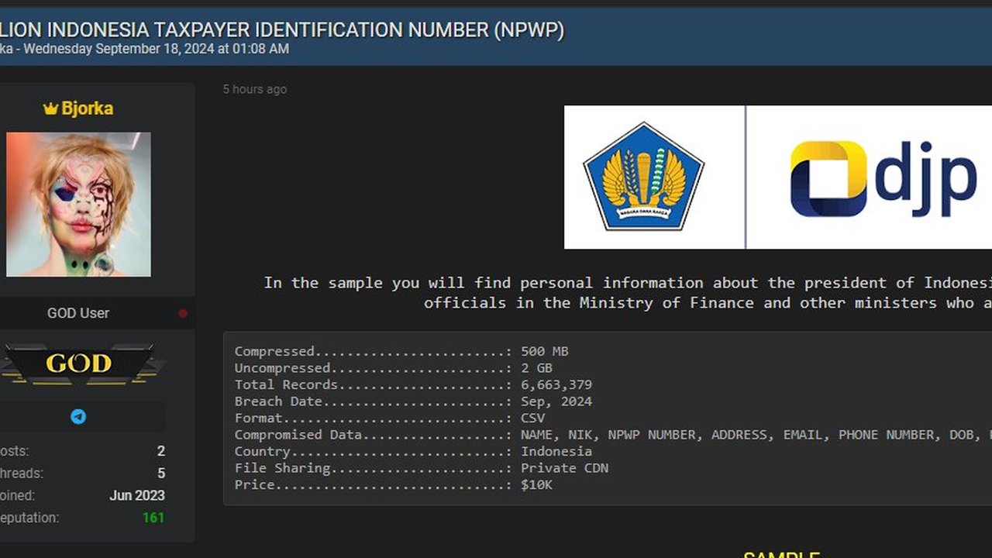
Task: Open Bjorka's avatar picture
Action: 78,205
